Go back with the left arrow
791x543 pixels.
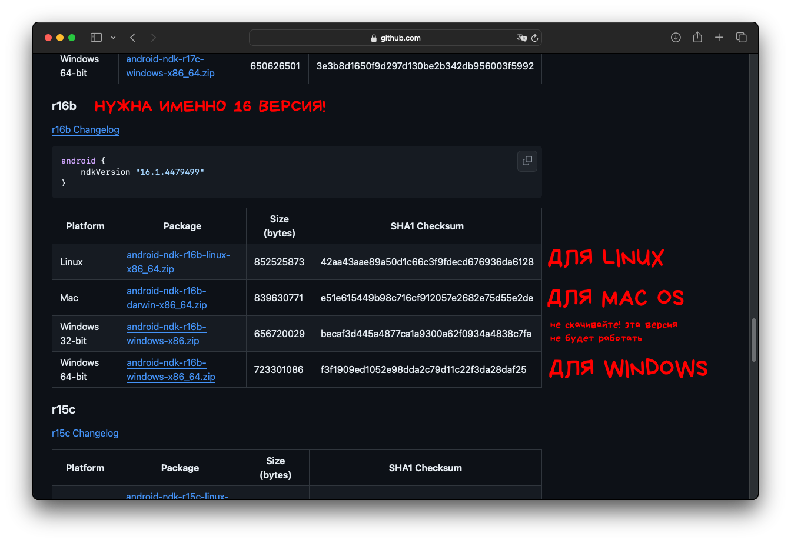tap(133, 38)
